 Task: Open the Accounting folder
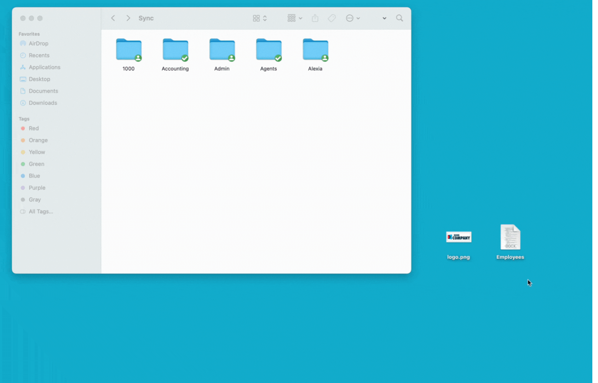[175, 51]
